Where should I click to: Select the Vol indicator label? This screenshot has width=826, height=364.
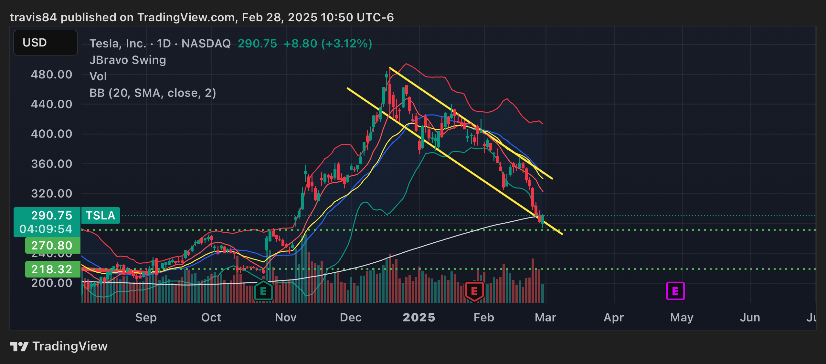pos(98,76)
